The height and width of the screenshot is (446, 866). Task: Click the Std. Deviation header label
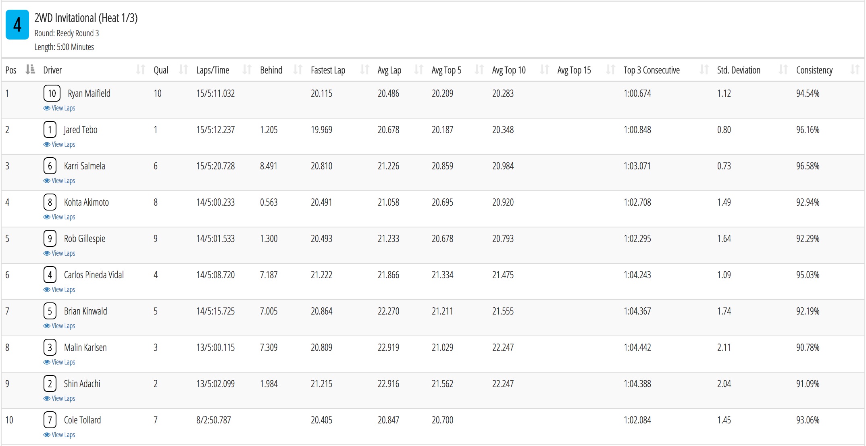739,70
